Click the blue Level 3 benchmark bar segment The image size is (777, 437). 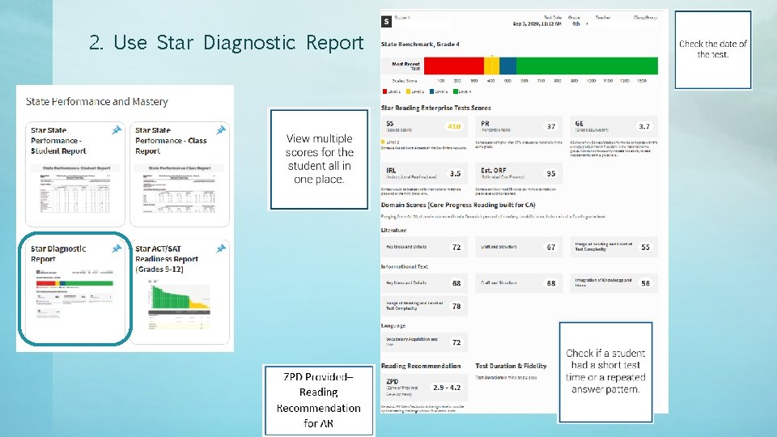[508, 66]
